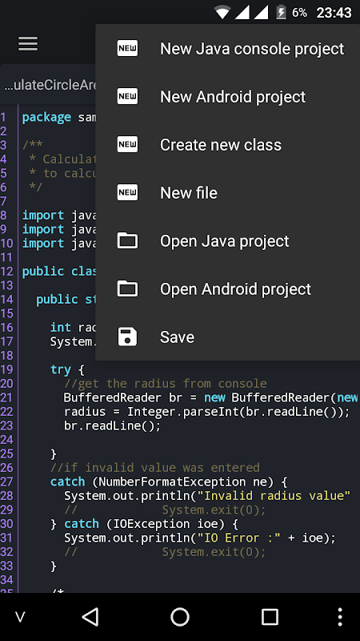Click line number 21 in the gutter
The height and width of the screenshot is (641, 360).
click(7, 397)
